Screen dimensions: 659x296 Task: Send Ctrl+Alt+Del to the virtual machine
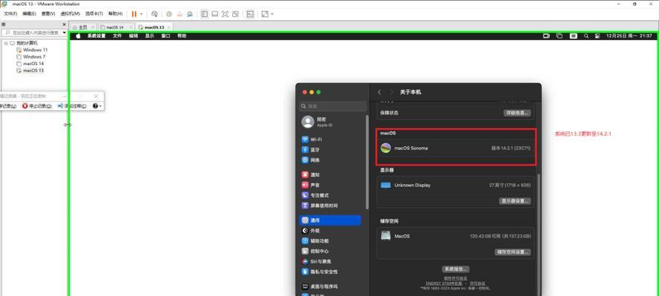point(154,14)
